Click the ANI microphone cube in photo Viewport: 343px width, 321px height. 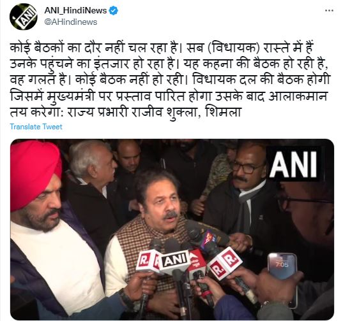(x=174, y=261)
